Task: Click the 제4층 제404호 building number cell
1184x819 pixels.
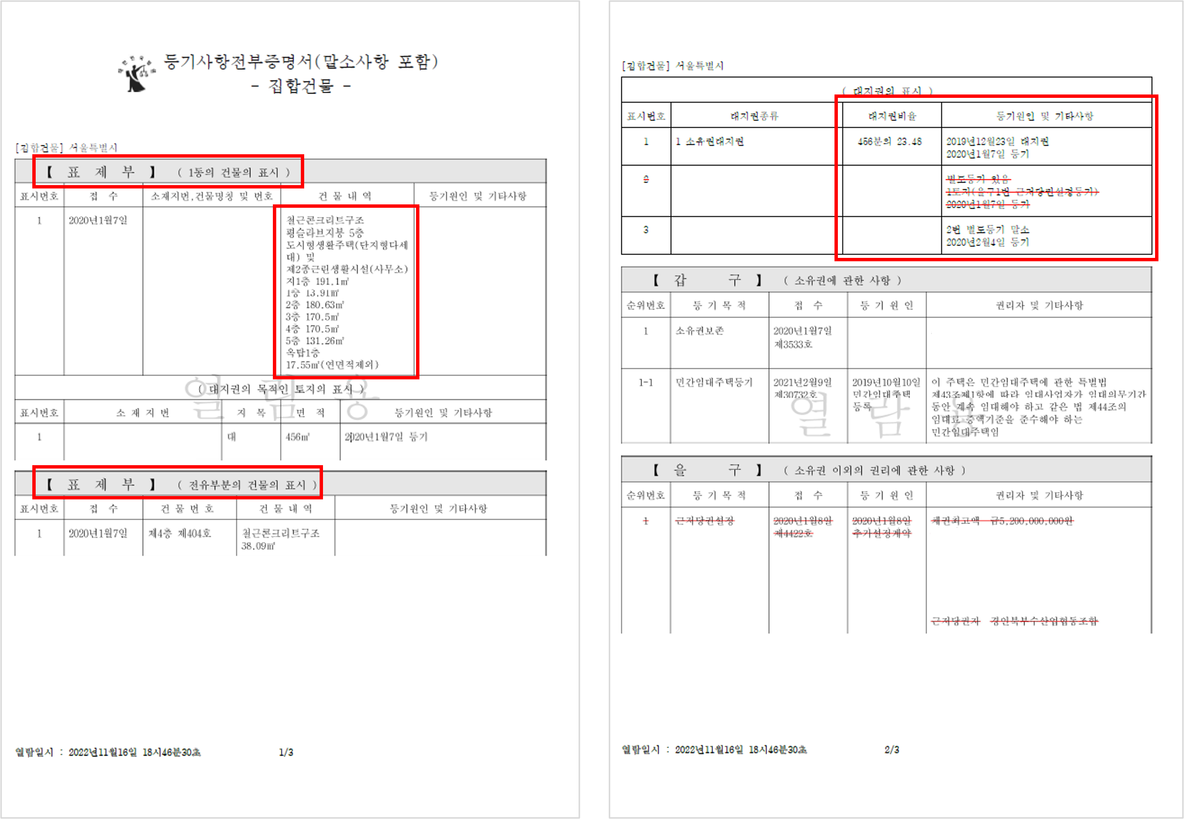Action: point(180,534)
